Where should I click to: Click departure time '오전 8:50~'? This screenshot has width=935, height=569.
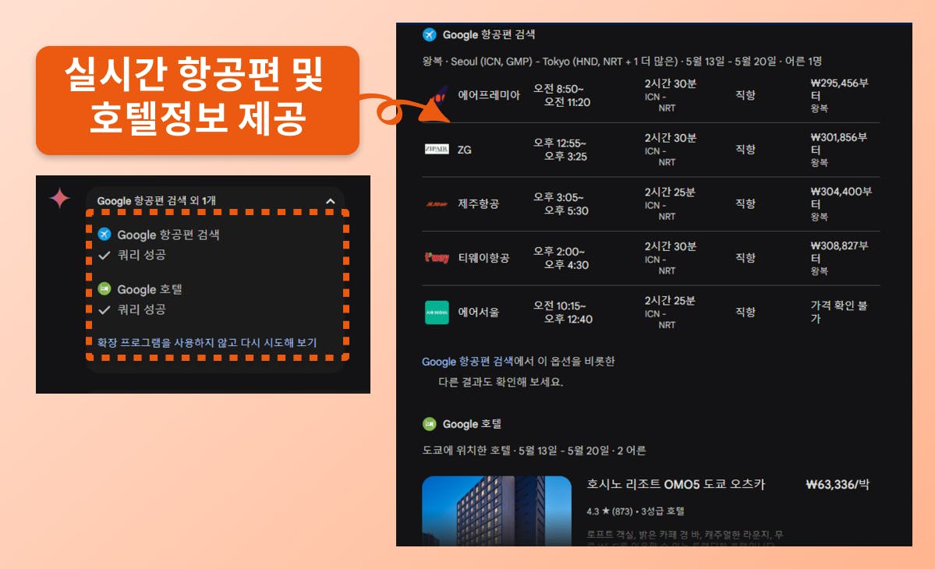click(x=558, y=89)
